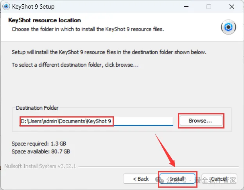The height and width of the screenshot is (190, 244).
Task: Click the WeChat watermark icon near Install
Action: pyautogui.click(x=160, y=180)
